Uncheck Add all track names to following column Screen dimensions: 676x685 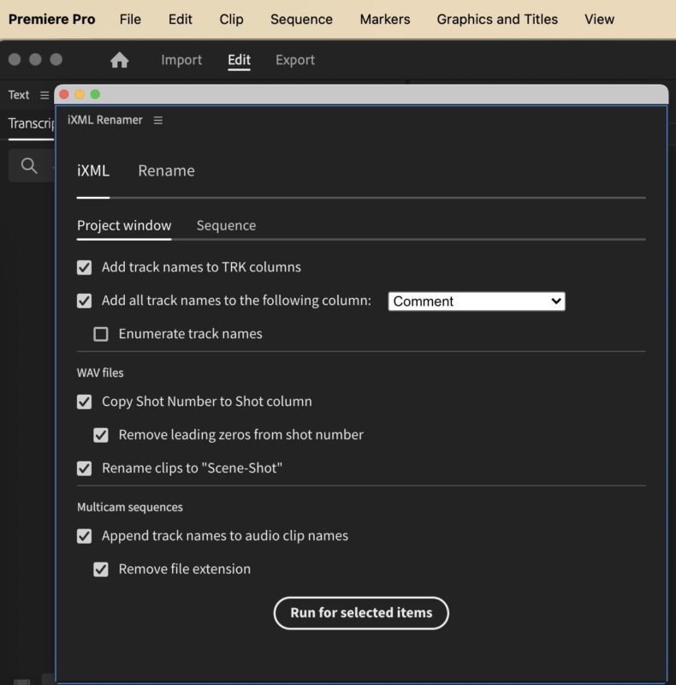pyautogui.click(x=84, y=301)
